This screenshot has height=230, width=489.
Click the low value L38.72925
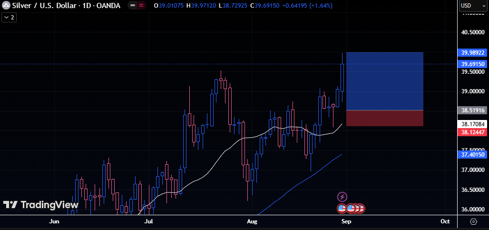click(x=233, y=6)
